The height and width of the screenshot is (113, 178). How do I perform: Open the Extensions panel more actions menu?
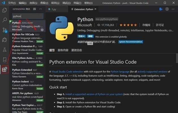[40, 9]
